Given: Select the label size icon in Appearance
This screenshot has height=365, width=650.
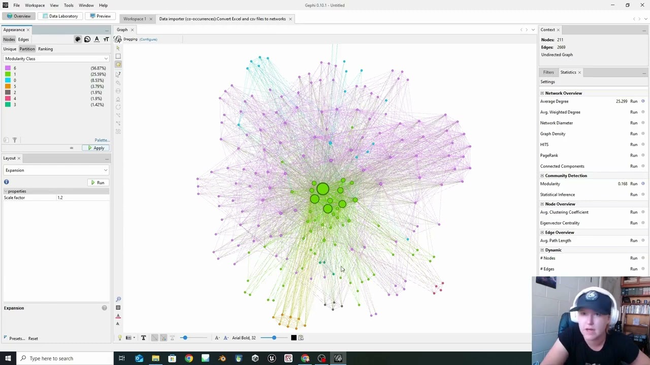Looking at the screenshot, I should pyautogui.click(x=106, y=39).
